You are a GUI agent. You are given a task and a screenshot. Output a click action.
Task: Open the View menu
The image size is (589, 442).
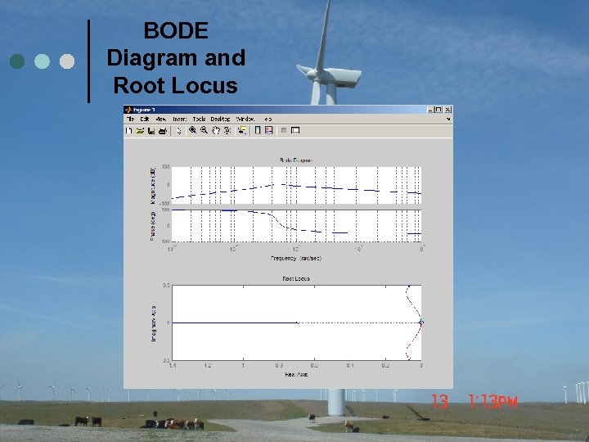(x=161, y=119)
